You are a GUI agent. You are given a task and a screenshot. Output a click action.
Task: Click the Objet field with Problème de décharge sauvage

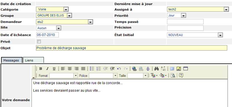click(132, 48)
